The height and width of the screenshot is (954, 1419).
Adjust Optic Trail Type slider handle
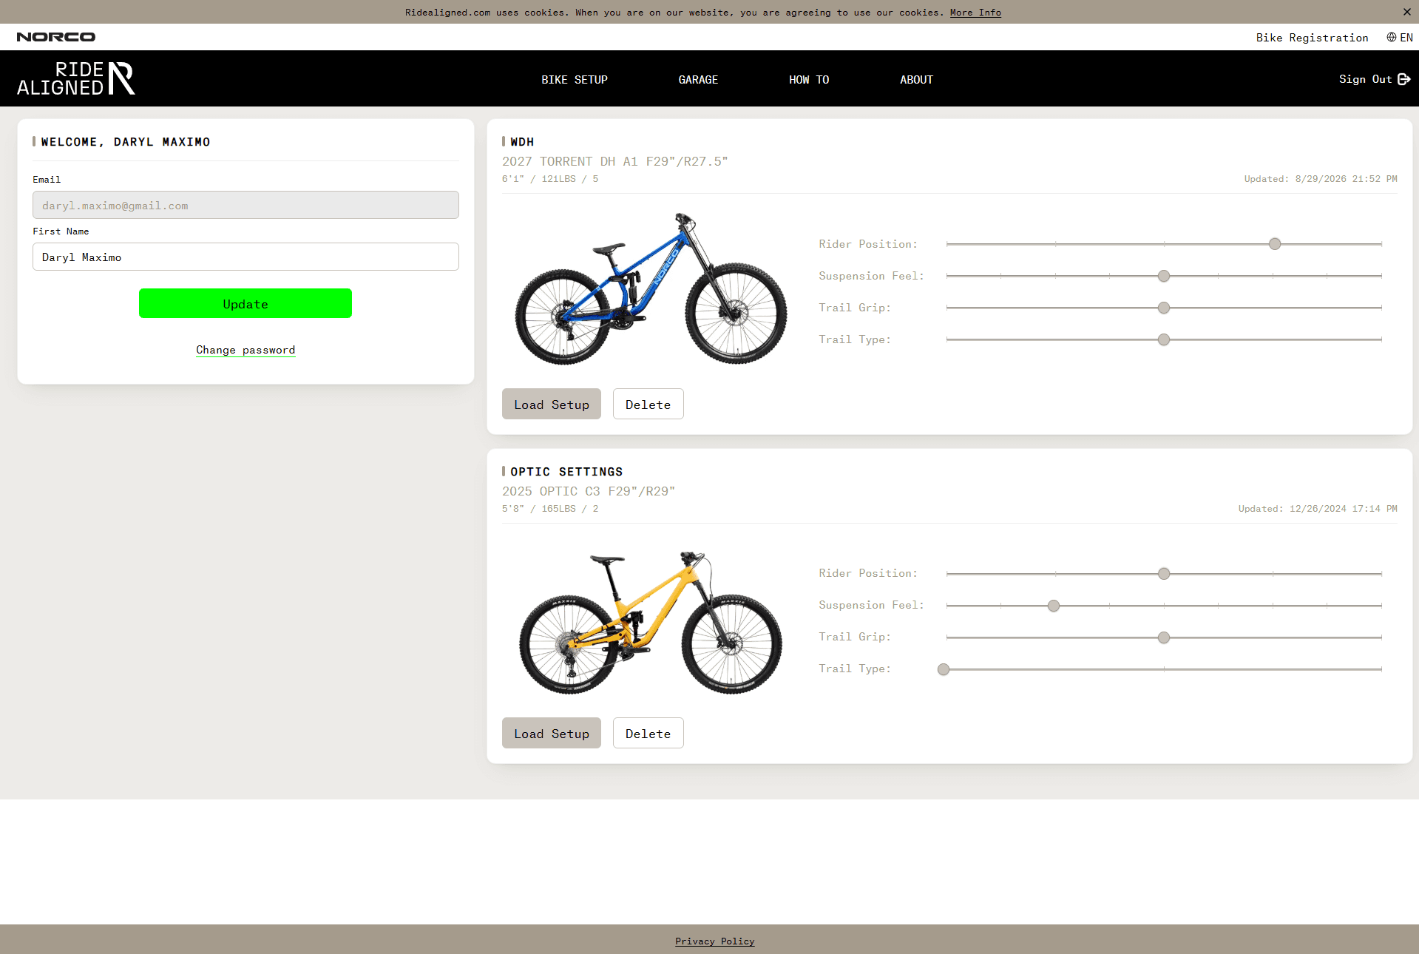(x=944, y=669)
